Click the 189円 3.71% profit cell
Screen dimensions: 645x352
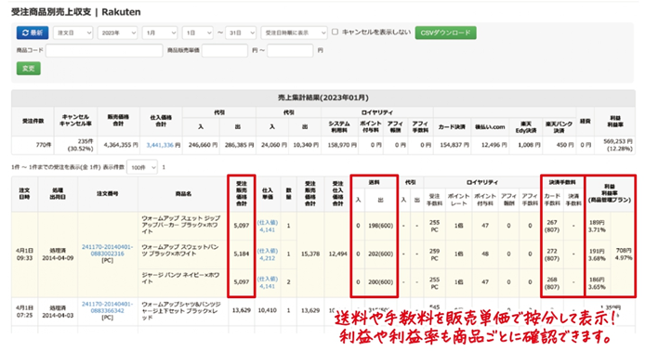pyautogui.click(x=597, y=226)
